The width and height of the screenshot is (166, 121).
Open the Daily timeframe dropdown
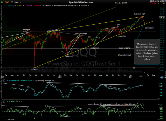pos(18,2)
